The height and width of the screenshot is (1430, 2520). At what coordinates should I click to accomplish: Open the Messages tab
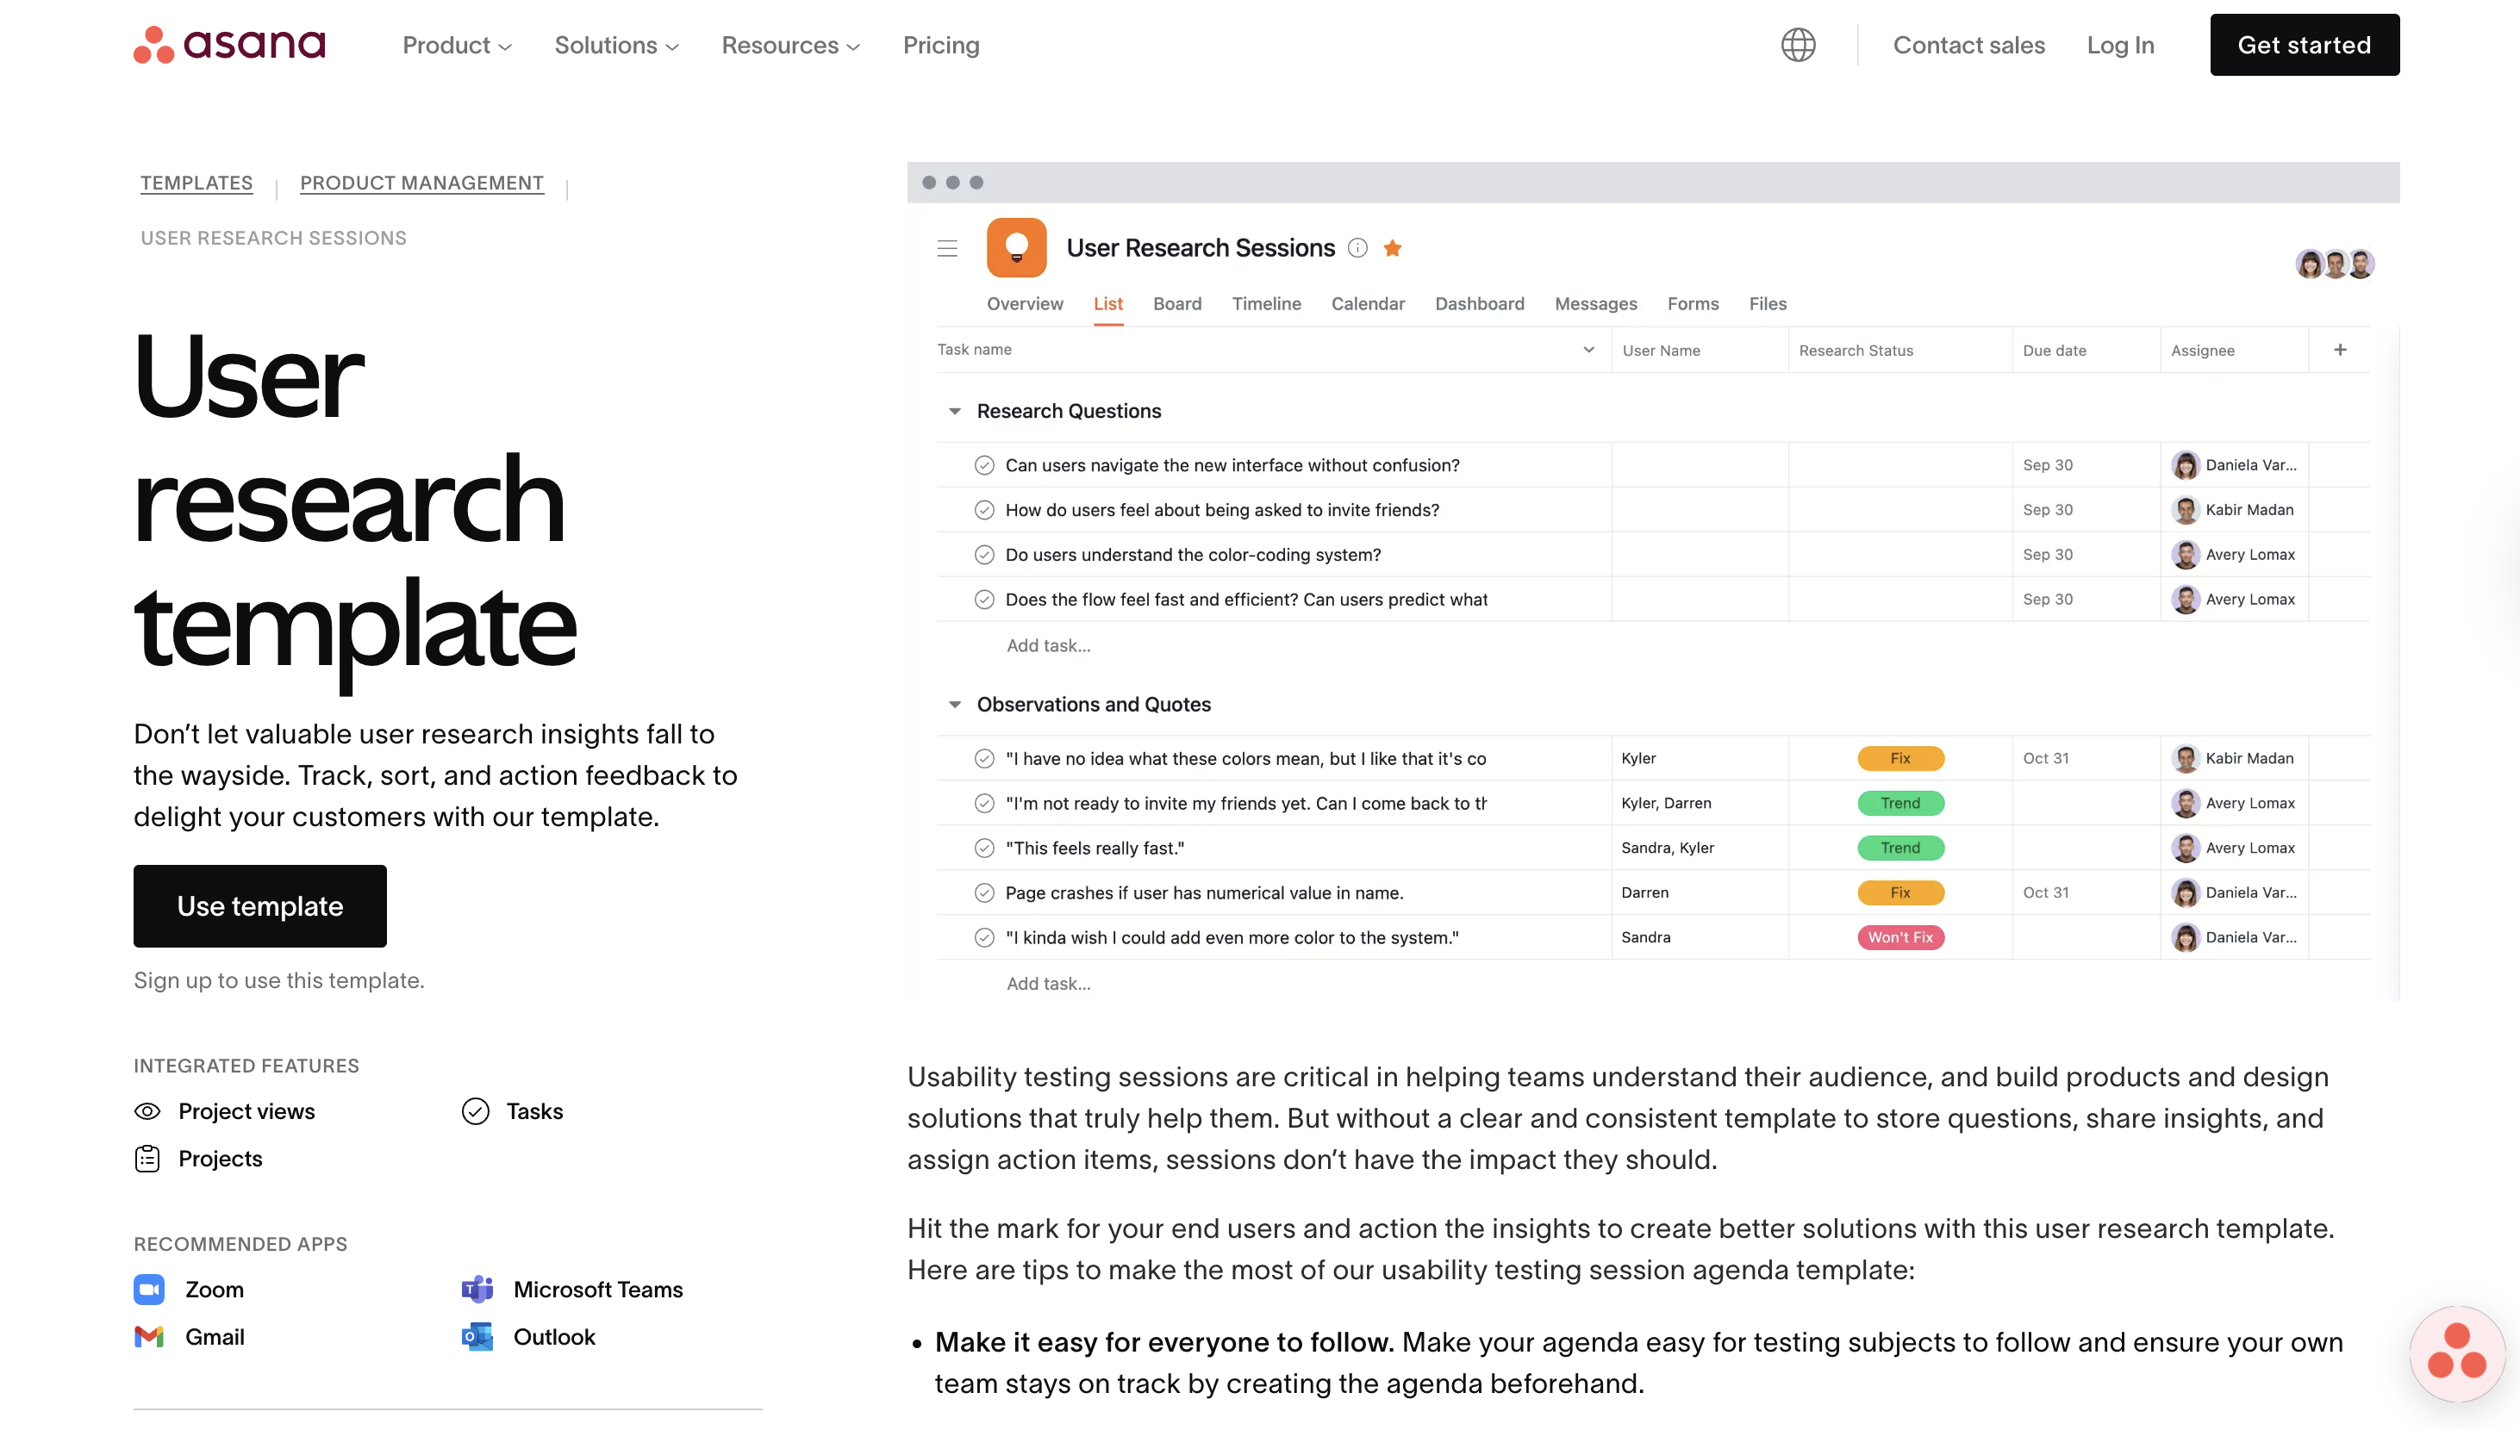tap(1594, 303)
